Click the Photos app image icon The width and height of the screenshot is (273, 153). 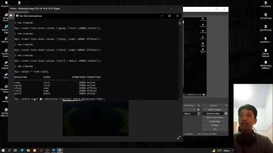point(11,15)
